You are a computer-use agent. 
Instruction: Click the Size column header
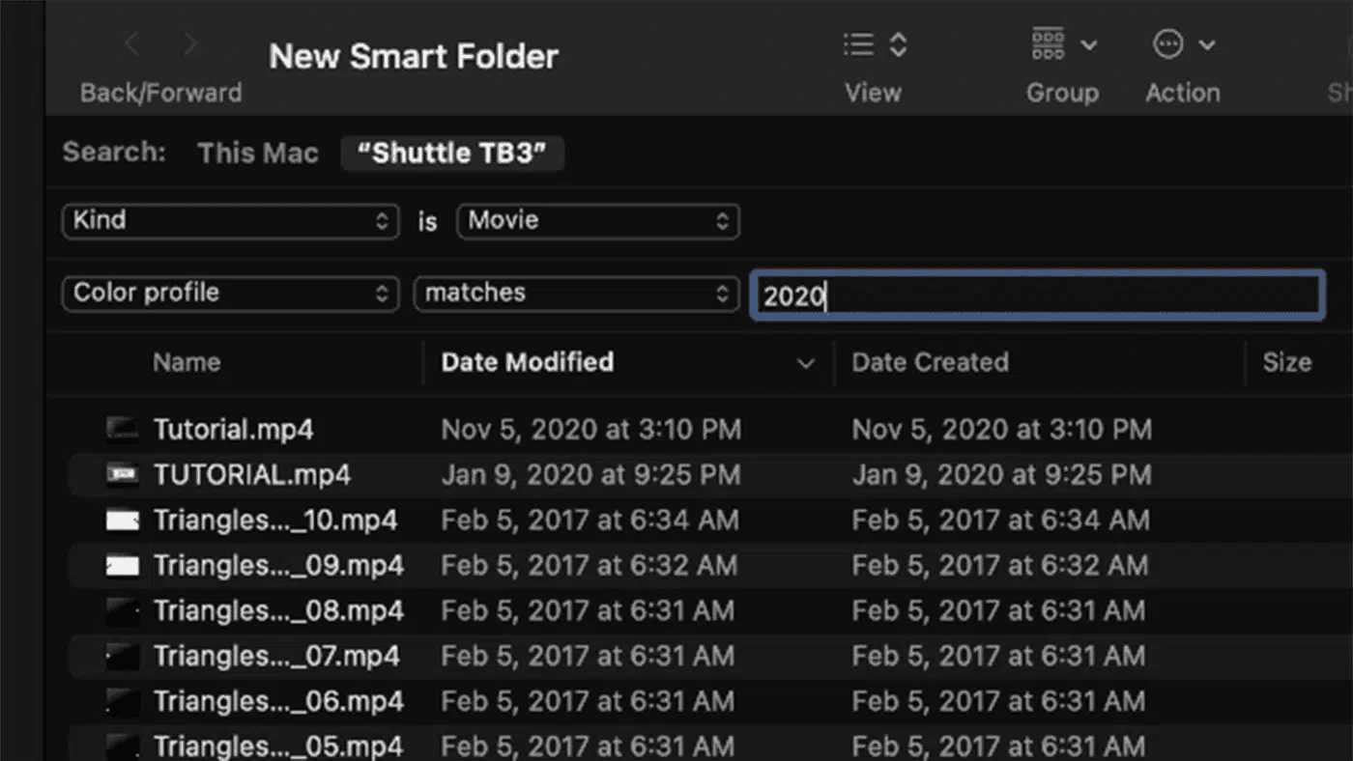[x=1286, y=362]
